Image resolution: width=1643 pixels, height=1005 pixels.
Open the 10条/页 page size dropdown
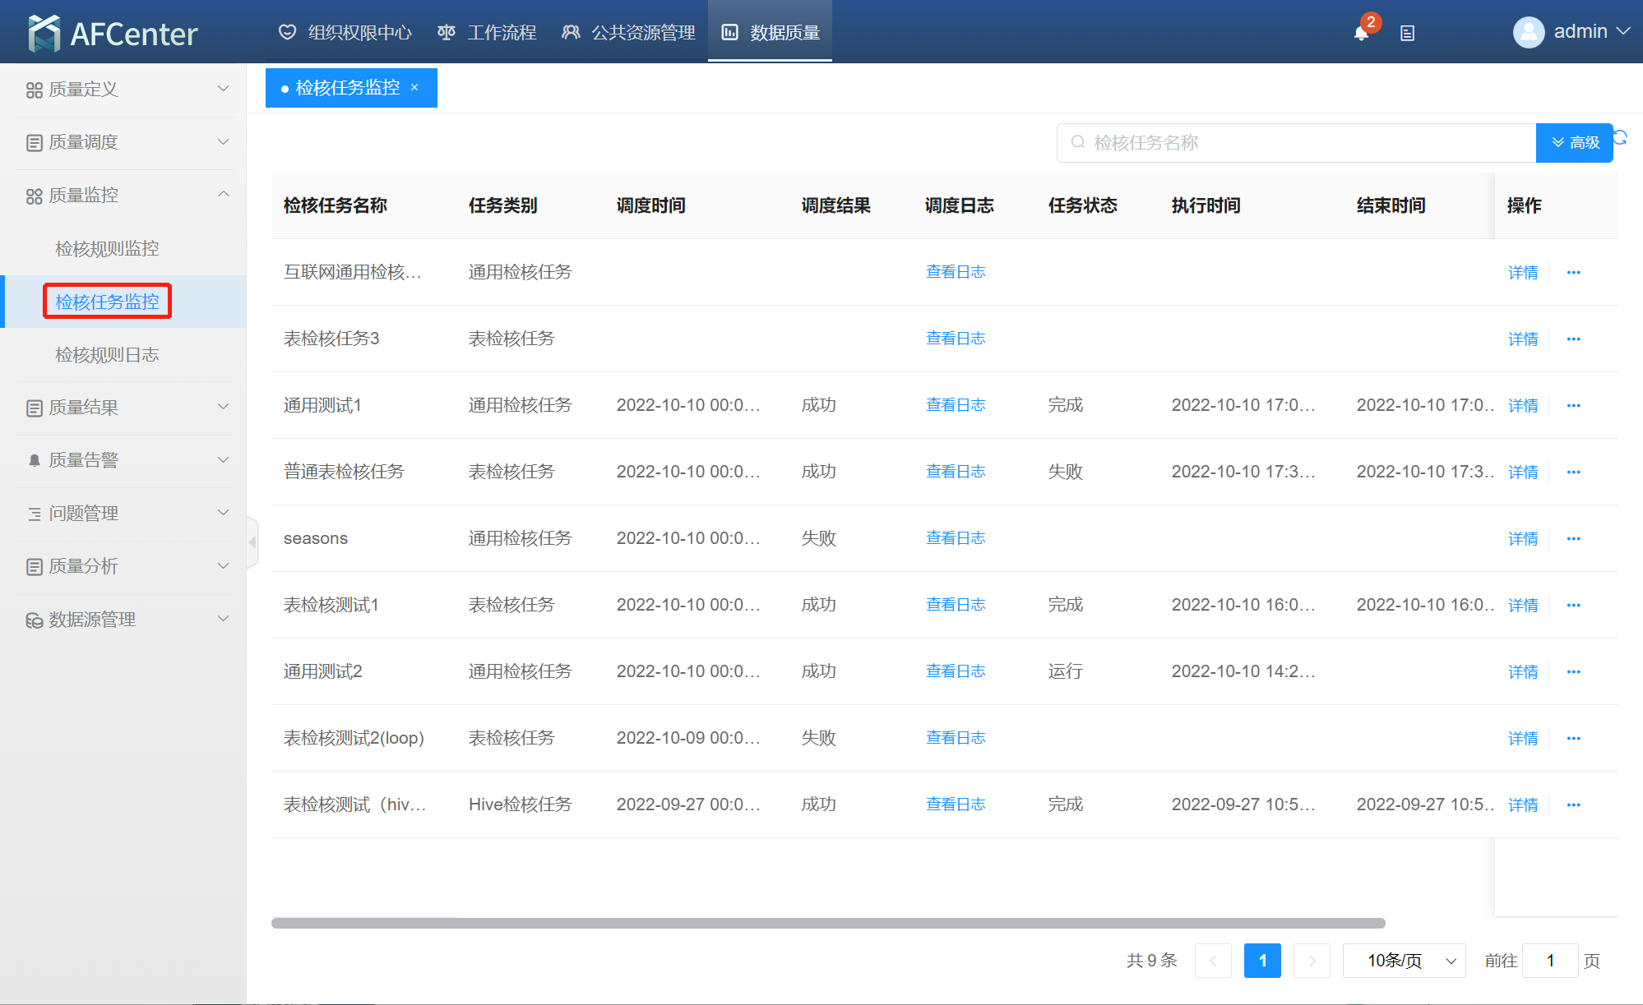coord(1404,961)
